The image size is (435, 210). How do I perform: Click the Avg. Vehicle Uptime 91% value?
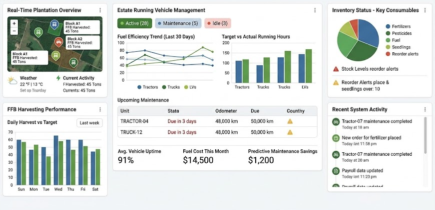126,160
